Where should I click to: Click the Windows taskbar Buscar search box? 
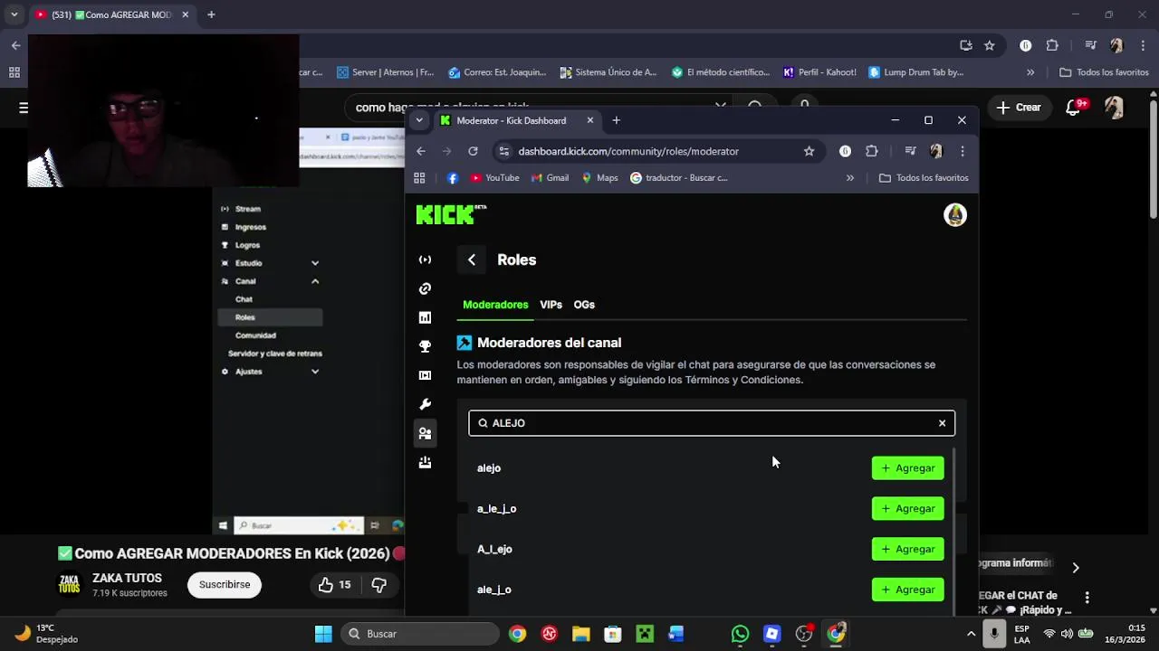click(419, 634)
